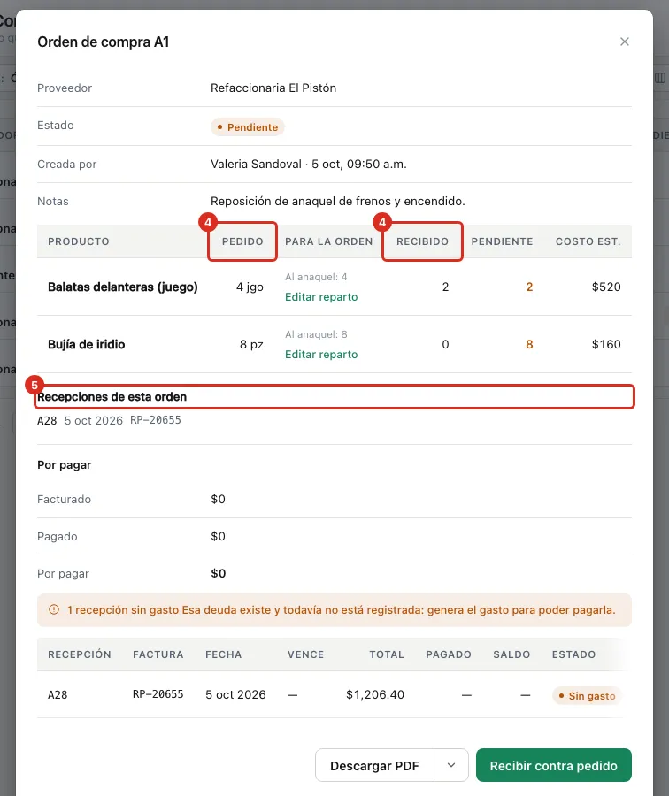This screenshot has height=796, width=669.
Task: Click the FECHA column header
Action: (224, 654)
